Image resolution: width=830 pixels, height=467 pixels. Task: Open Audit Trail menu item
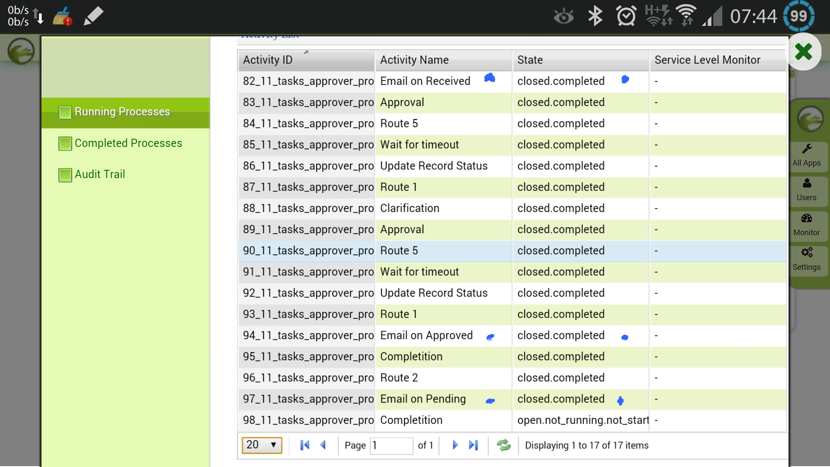[x=100, y=174]
